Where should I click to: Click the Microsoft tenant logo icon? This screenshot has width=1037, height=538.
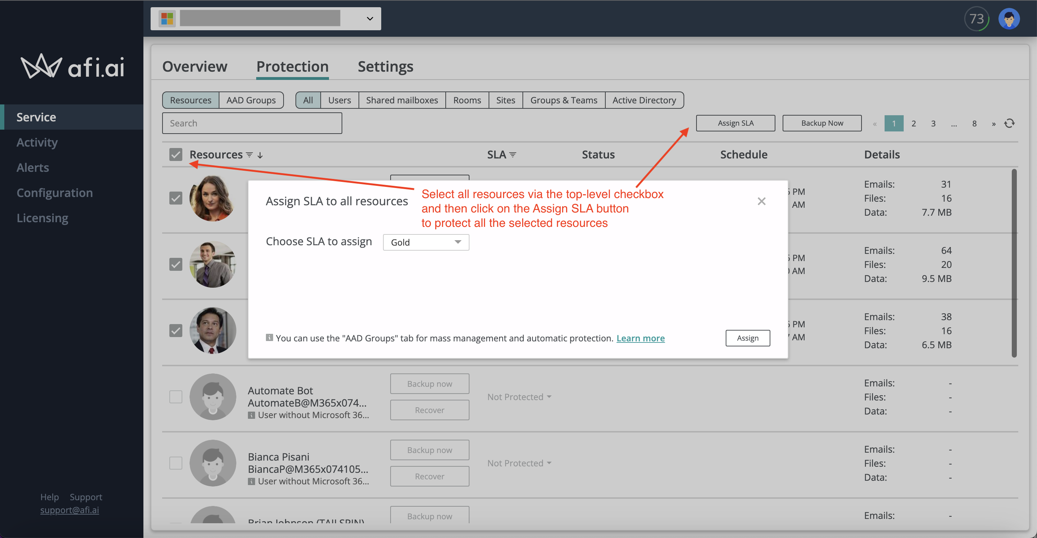pyautogui.click(x=167, y=18)
